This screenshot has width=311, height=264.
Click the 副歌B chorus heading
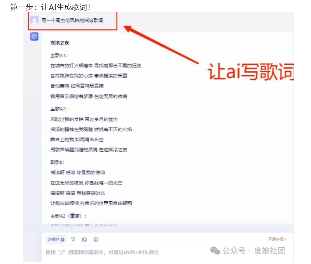[57, 162]
